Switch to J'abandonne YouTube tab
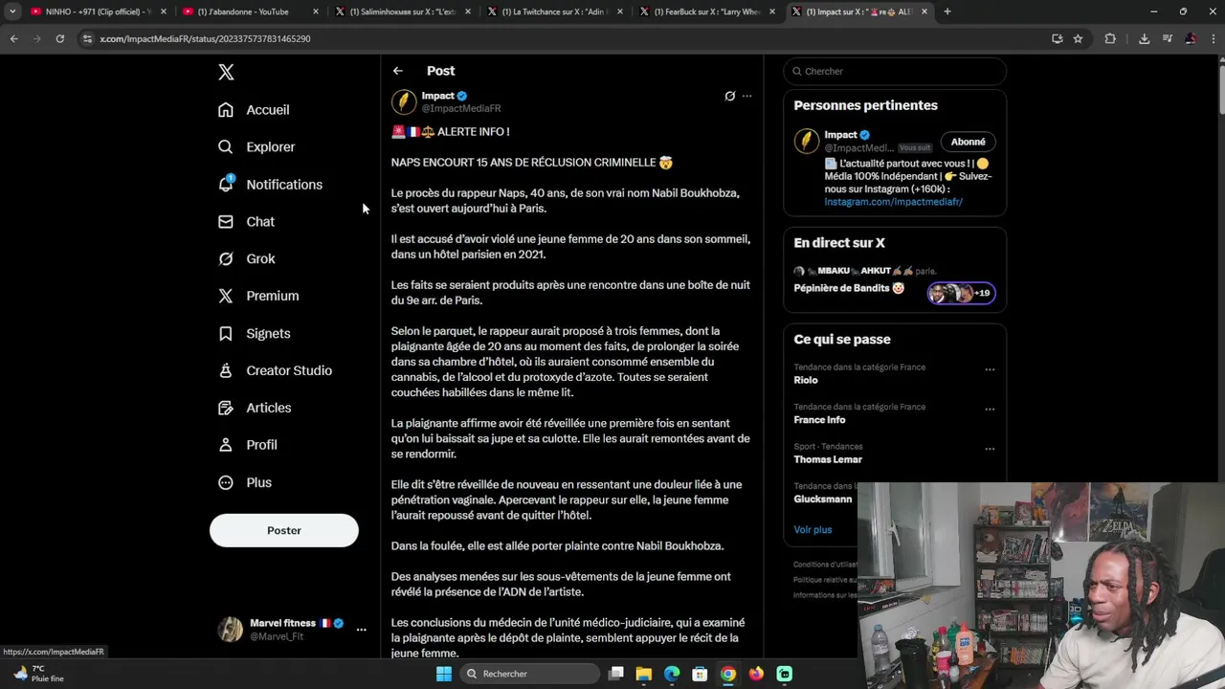Viewport: 1225px width, 689px height. point(251,11)
